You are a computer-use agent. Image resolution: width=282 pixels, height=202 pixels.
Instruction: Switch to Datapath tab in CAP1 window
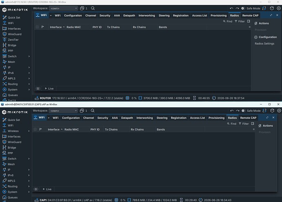[127, 118]
